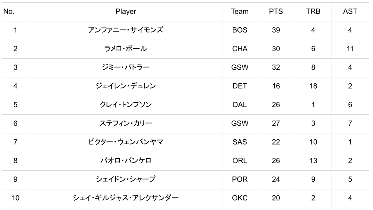Select the ラメロ・ボール player cell

(x=125, y=49)
